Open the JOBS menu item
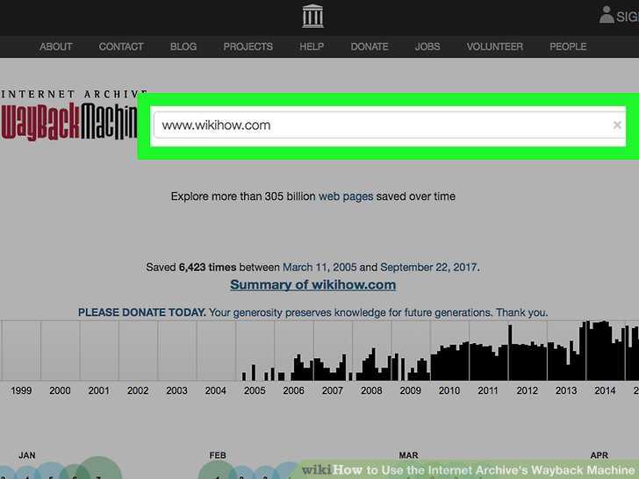This screenshot has height=479, width=639. coord(427,46)
